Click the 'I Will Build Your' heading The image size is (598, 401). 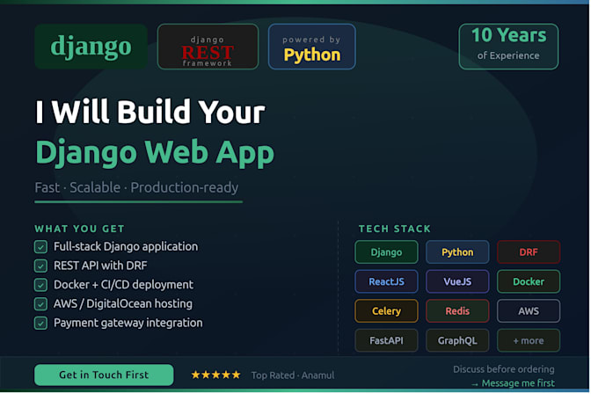click(150, 112)
